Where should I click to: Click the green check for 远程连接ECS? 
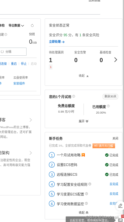[107, 174]
